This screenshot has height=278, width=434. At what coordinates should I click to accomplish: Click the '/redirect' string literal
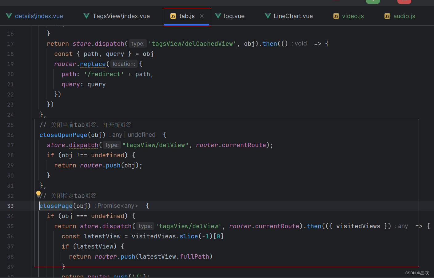click(x=104, y=74)
